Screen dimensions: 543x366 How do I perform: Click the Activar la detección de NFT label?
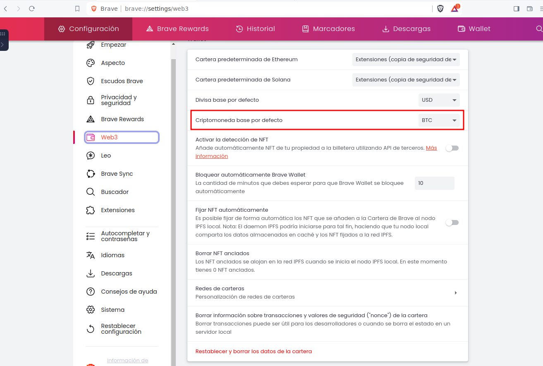[232, 140]
